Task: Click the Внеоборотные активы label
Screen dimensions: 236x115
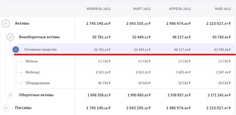Action: point(39,37)
